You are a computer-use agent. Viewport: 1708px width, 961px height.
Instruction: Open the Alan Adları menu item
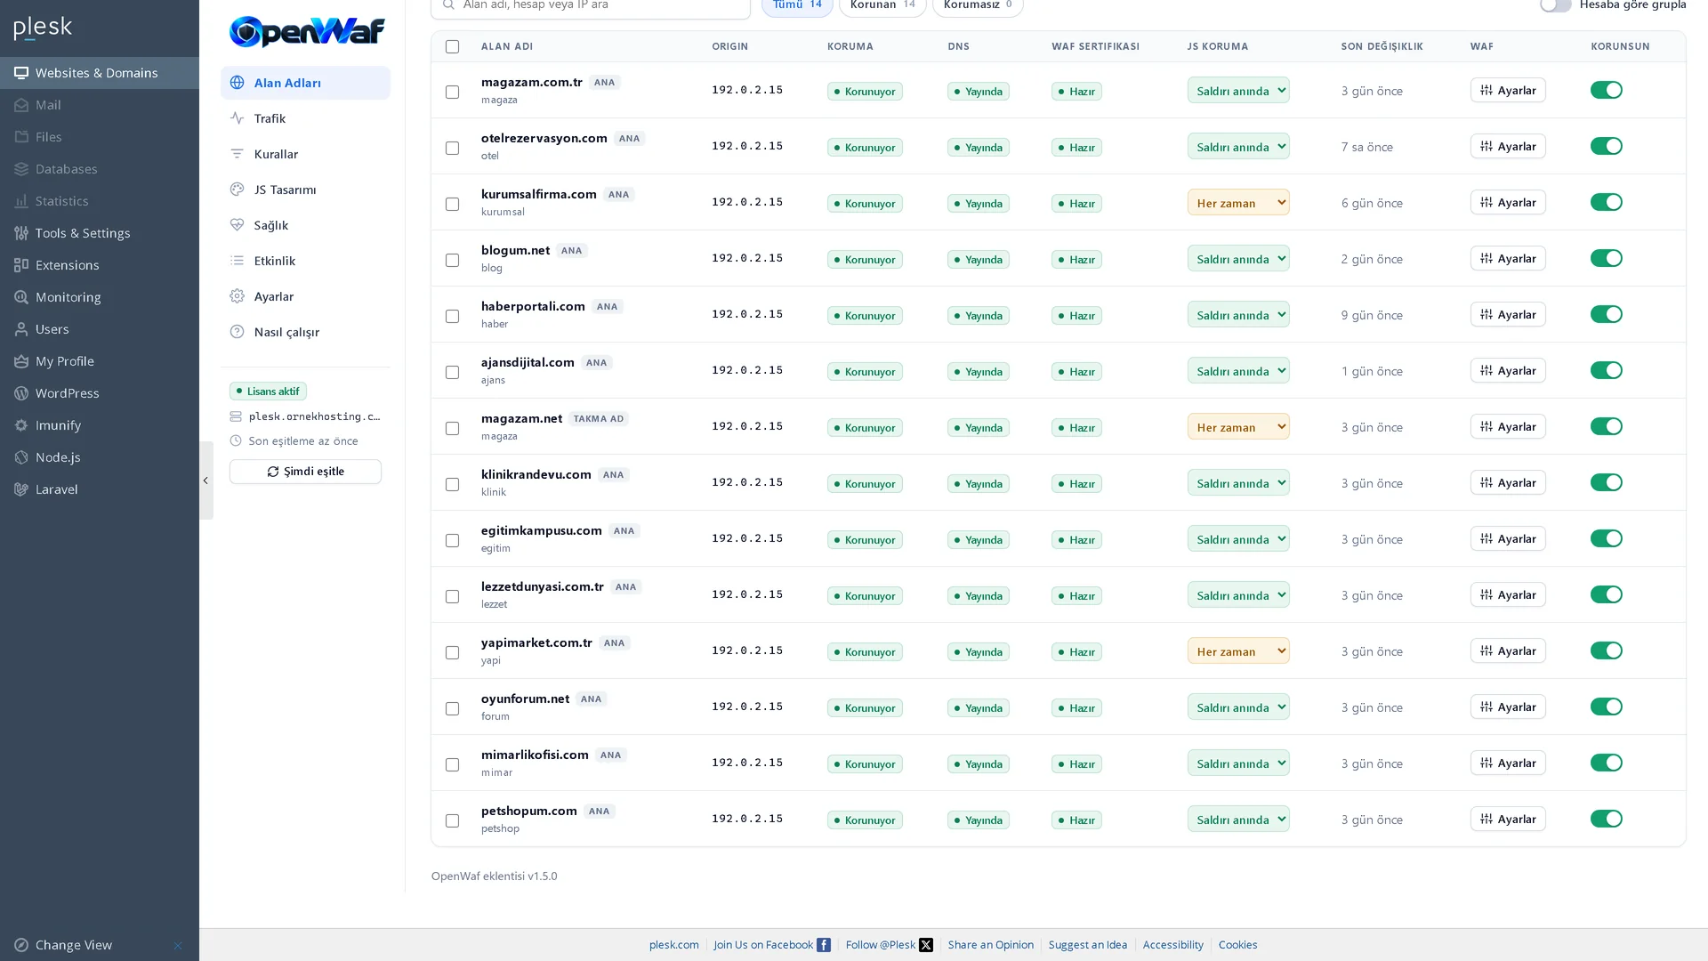(305, 83)
